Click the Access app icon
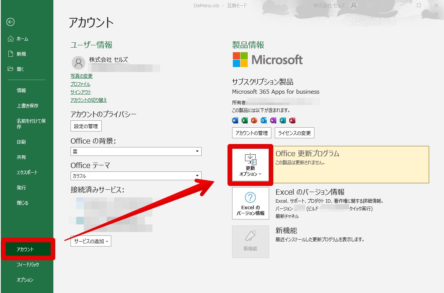 coord(292,121)
